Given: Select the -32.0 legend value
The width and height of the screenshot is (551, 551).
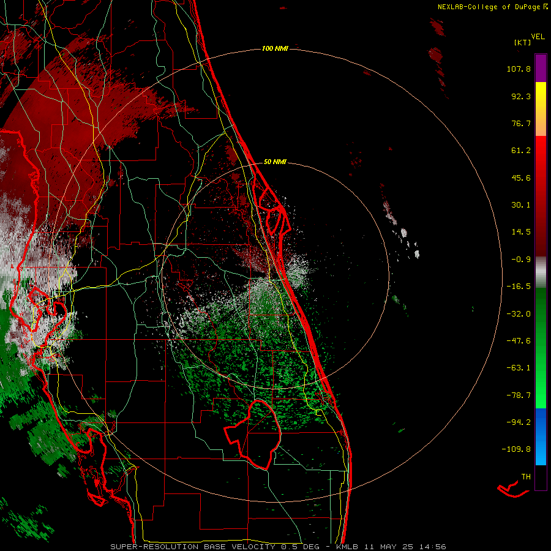Looking at the screenshot, I should click(x=519, y=314).
